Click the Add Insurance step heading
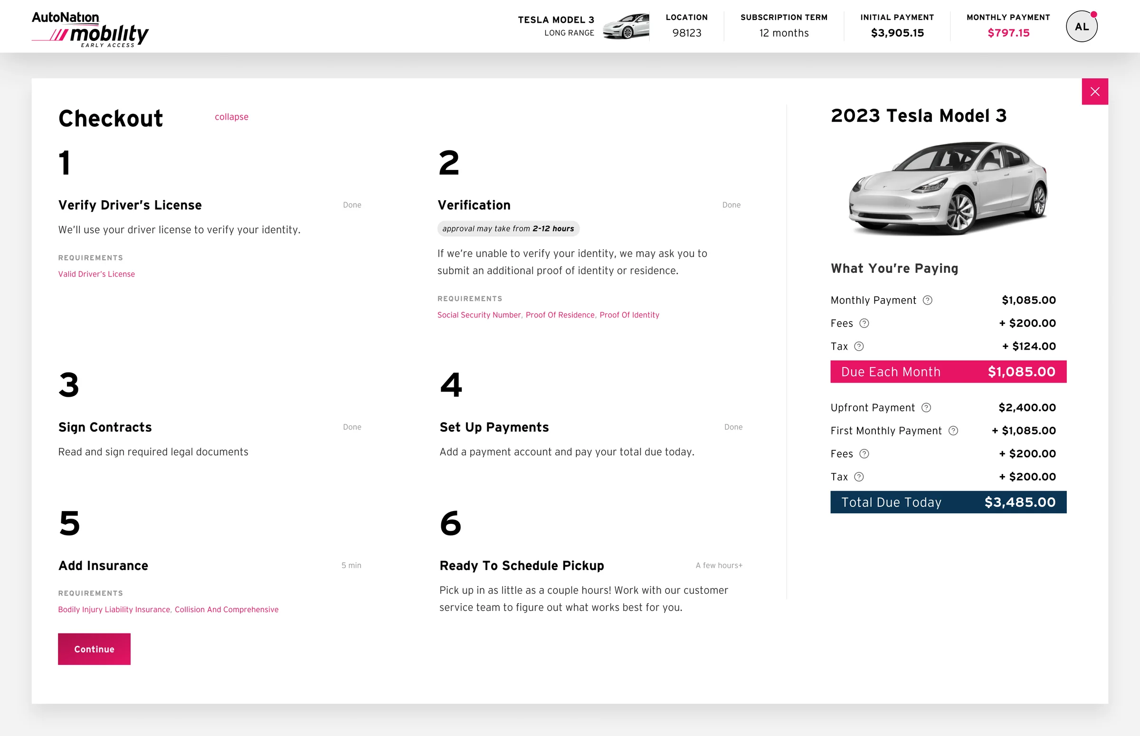This screenshot has width=1140, height=736. click(104, 565)
